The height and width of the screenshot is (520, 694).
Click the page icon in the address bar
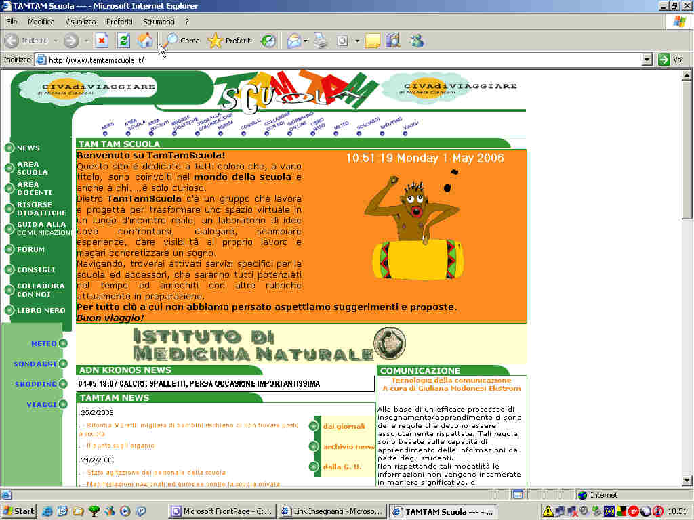coord(41,60)
